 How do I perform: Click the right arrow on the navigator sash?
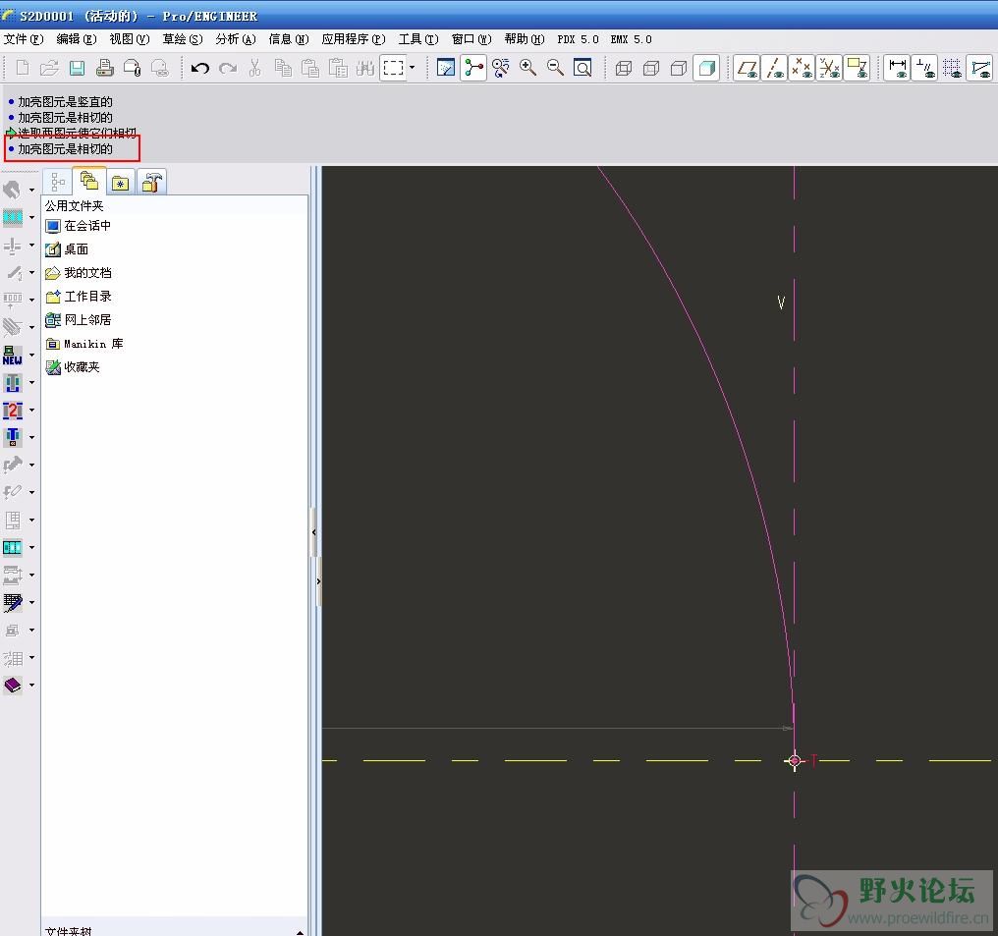[318, 580]
